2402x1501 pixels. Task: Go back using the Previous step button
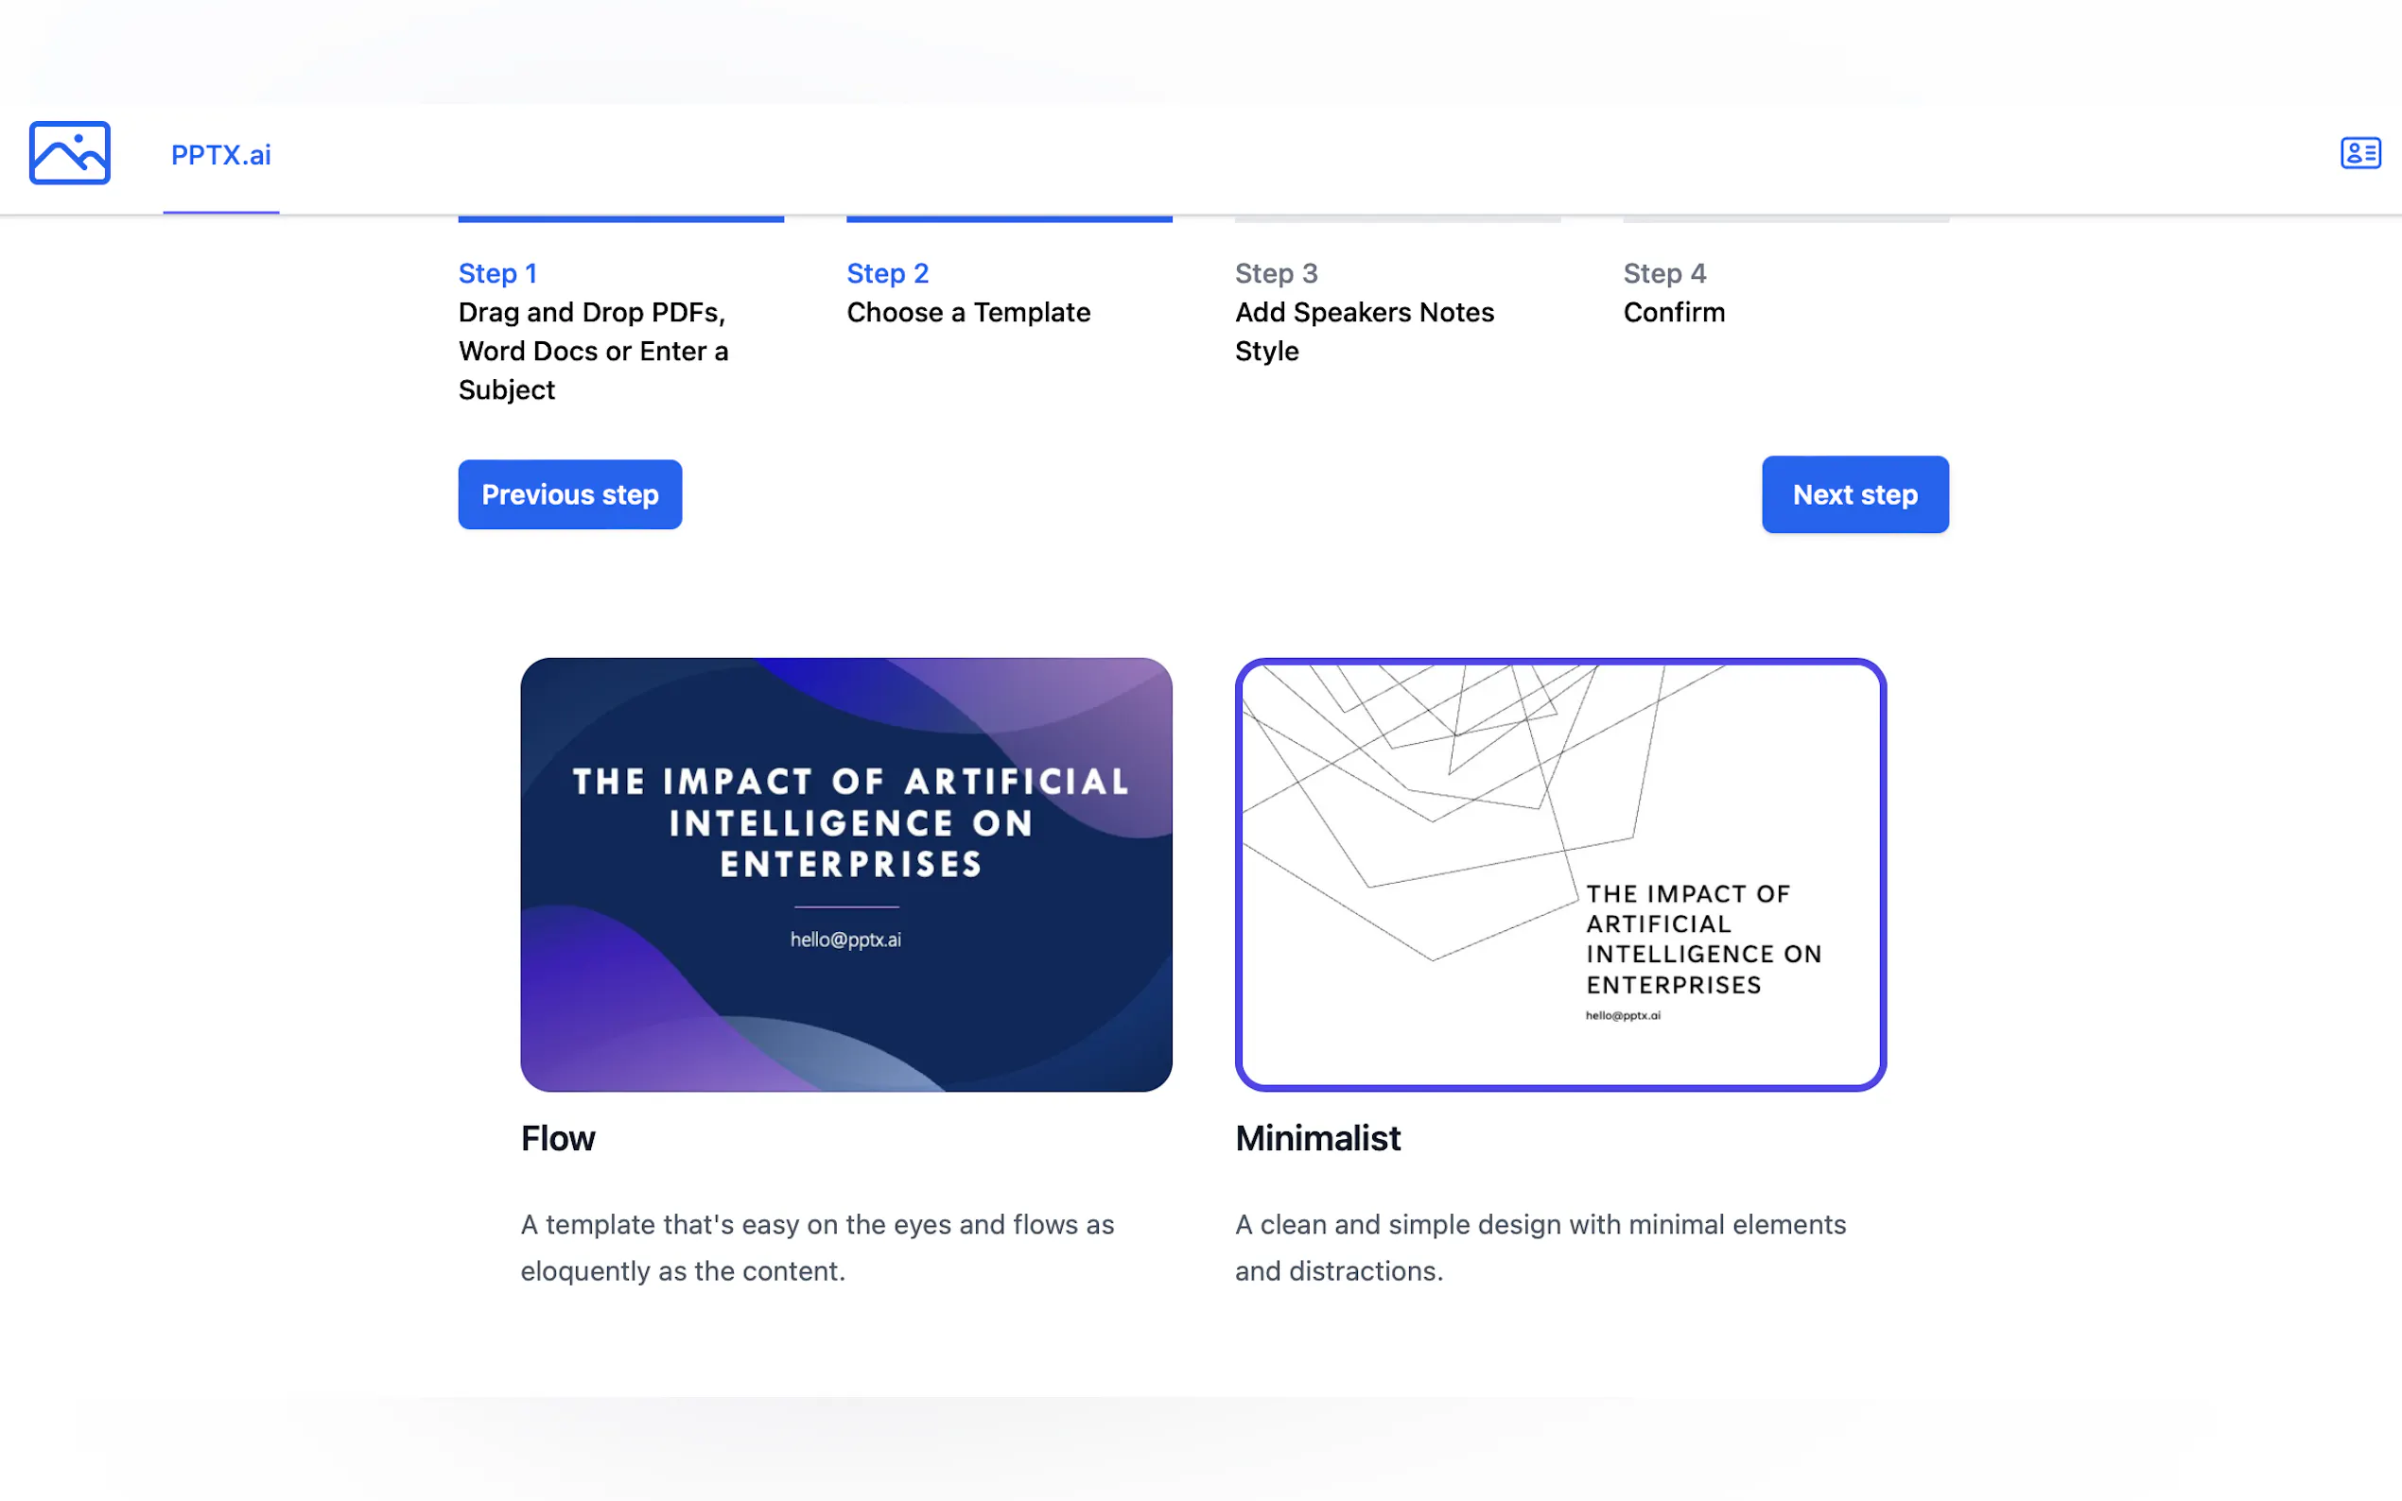tap(569, 494)
